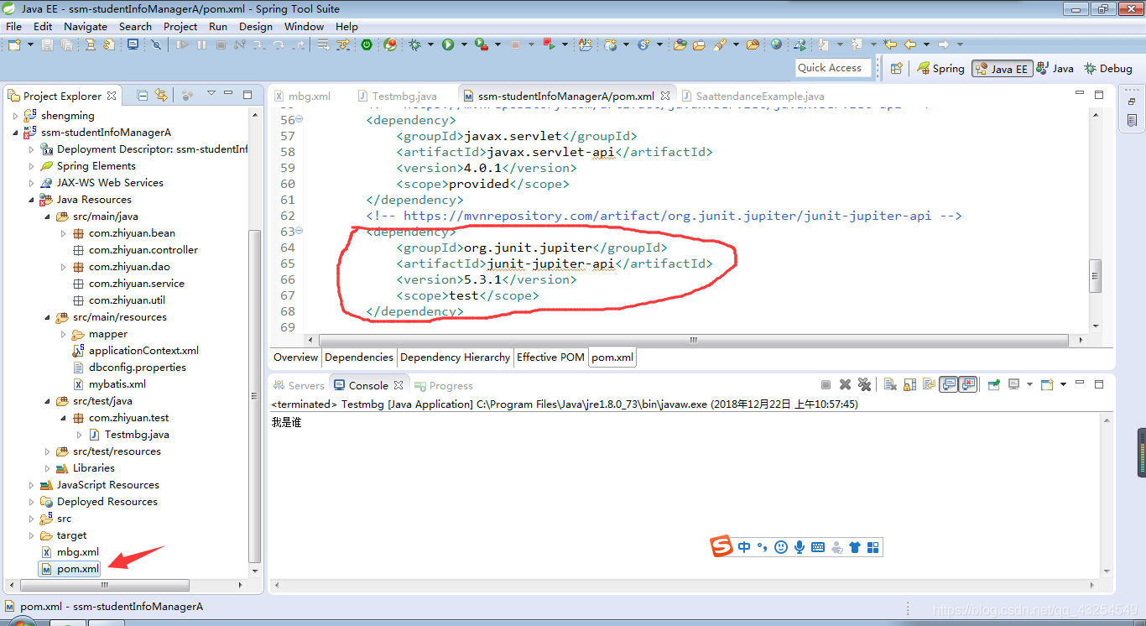
Task: Open the New wizard dropdown arrow
Action: pos(30,44)
